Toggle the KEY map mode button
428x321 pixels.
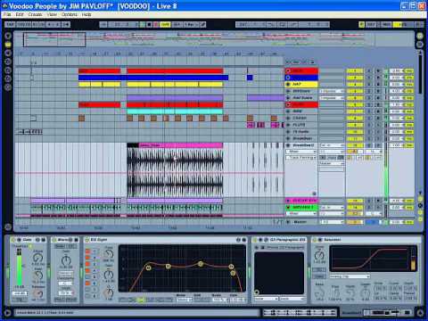[x=371, y=24]
